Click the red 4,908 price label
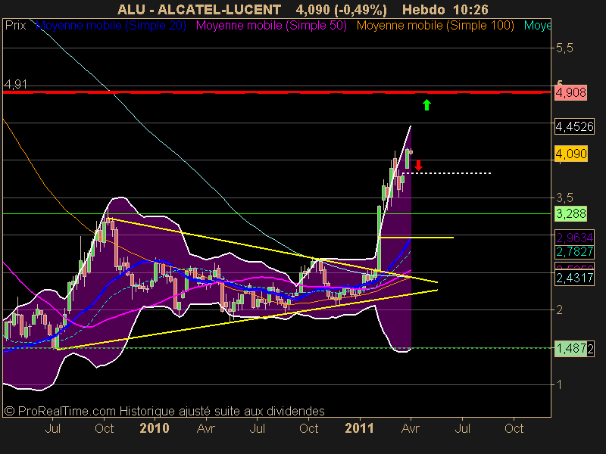The image size is (606, 454). (571, 92)
